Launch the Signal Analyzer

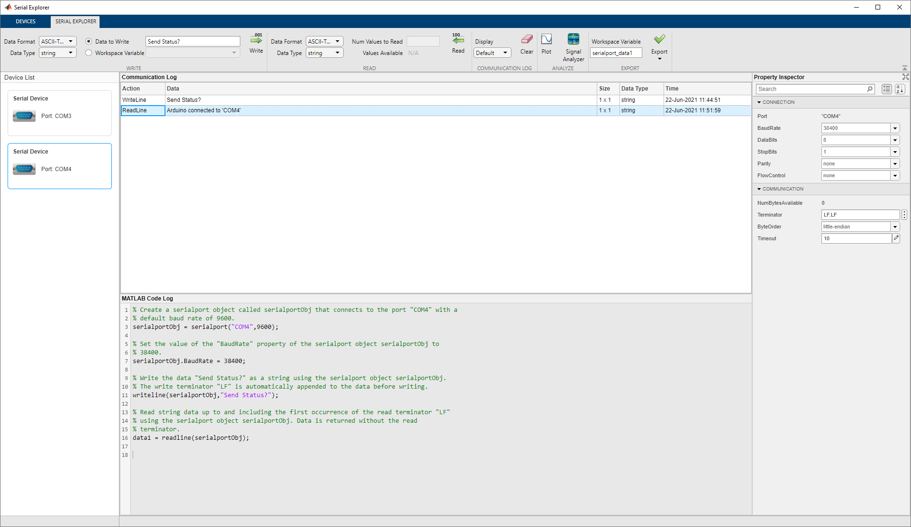(573, 40)
